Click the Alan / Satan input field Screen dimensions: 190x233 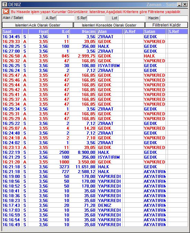coord(33,18)
